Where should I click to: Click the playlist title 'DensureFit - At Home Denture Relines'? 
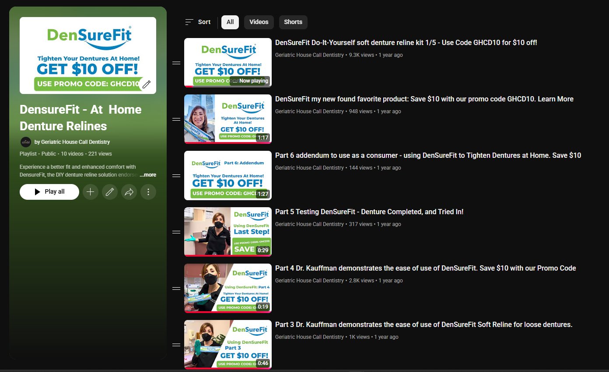tap(80, 118)
